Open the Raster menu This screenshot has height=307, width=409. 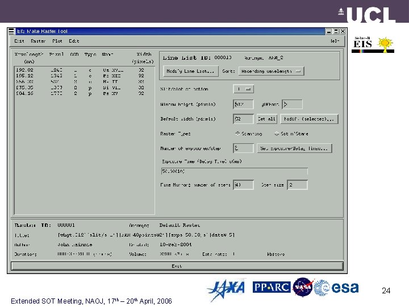(x=38, y=41)
